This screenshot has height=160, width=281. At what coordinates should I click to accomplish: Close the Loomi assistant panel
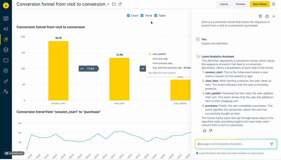[x=274, y=16]
